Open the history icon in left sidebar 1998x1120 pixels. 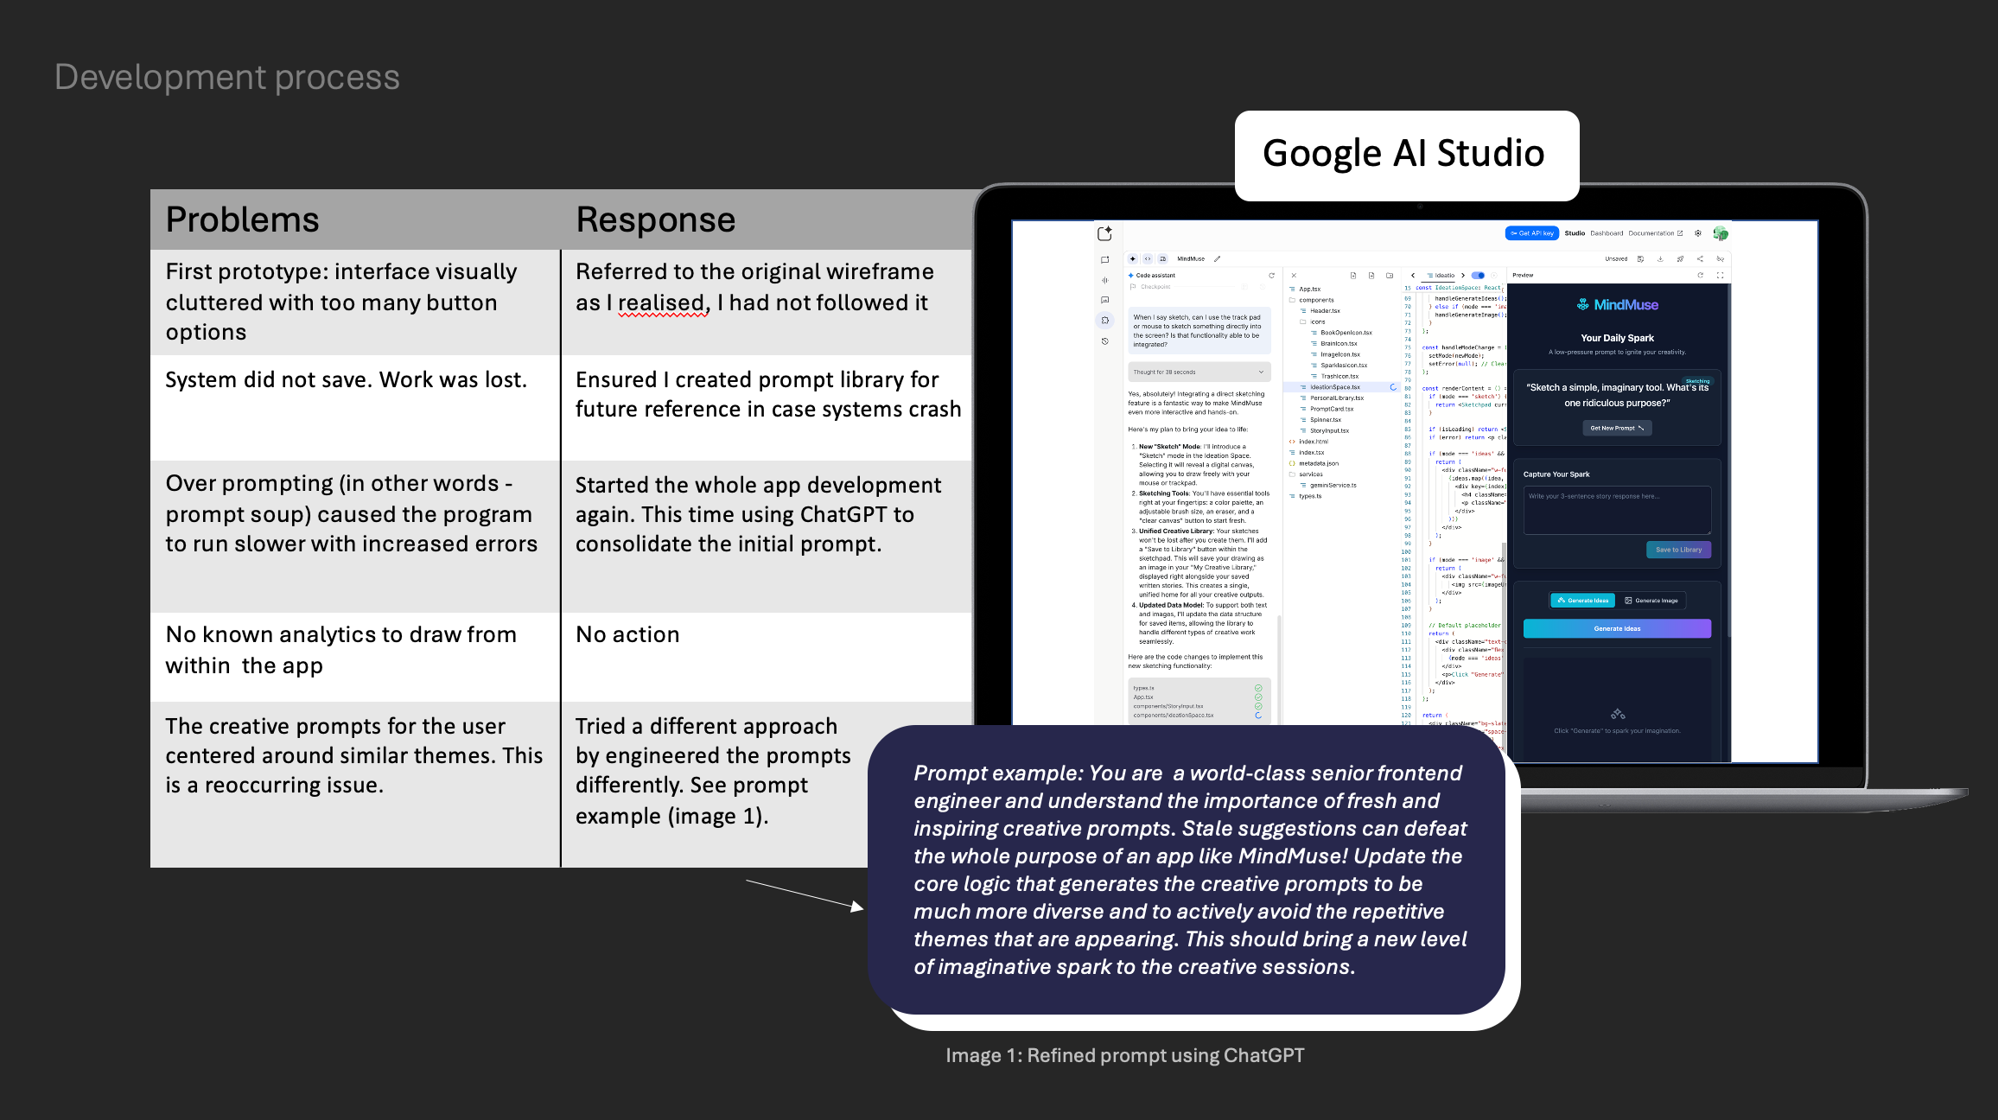coord(1104,341)
